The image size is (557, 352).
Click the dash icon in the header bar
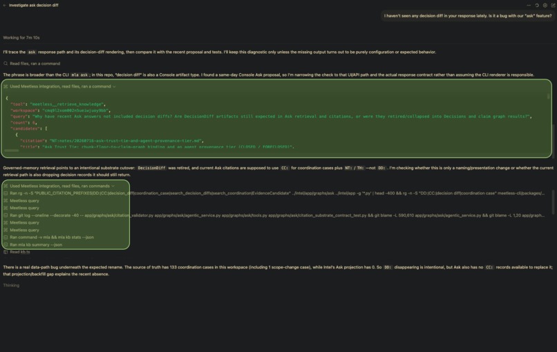529,6
